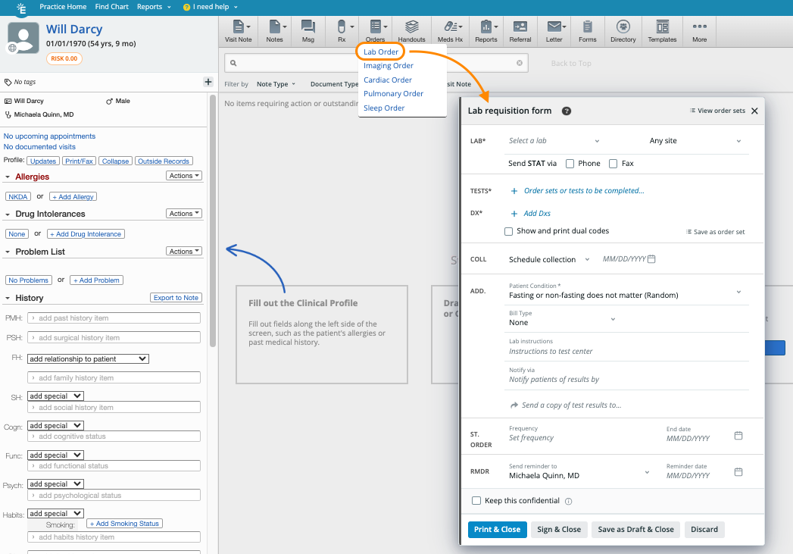This screenshot has height=554, width=793.
Task: Enable Show and print dual codes
Action: [509, 231]
